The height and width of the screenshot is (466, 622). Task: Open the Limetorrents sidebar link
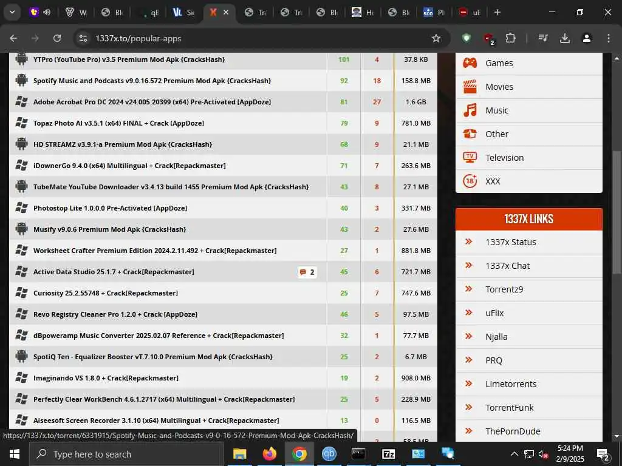[510, 384]
